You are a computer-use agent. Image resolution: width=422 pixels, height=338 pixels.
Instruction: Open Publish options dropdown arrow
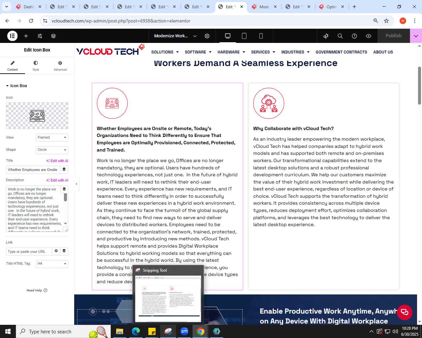coord(416,36)
